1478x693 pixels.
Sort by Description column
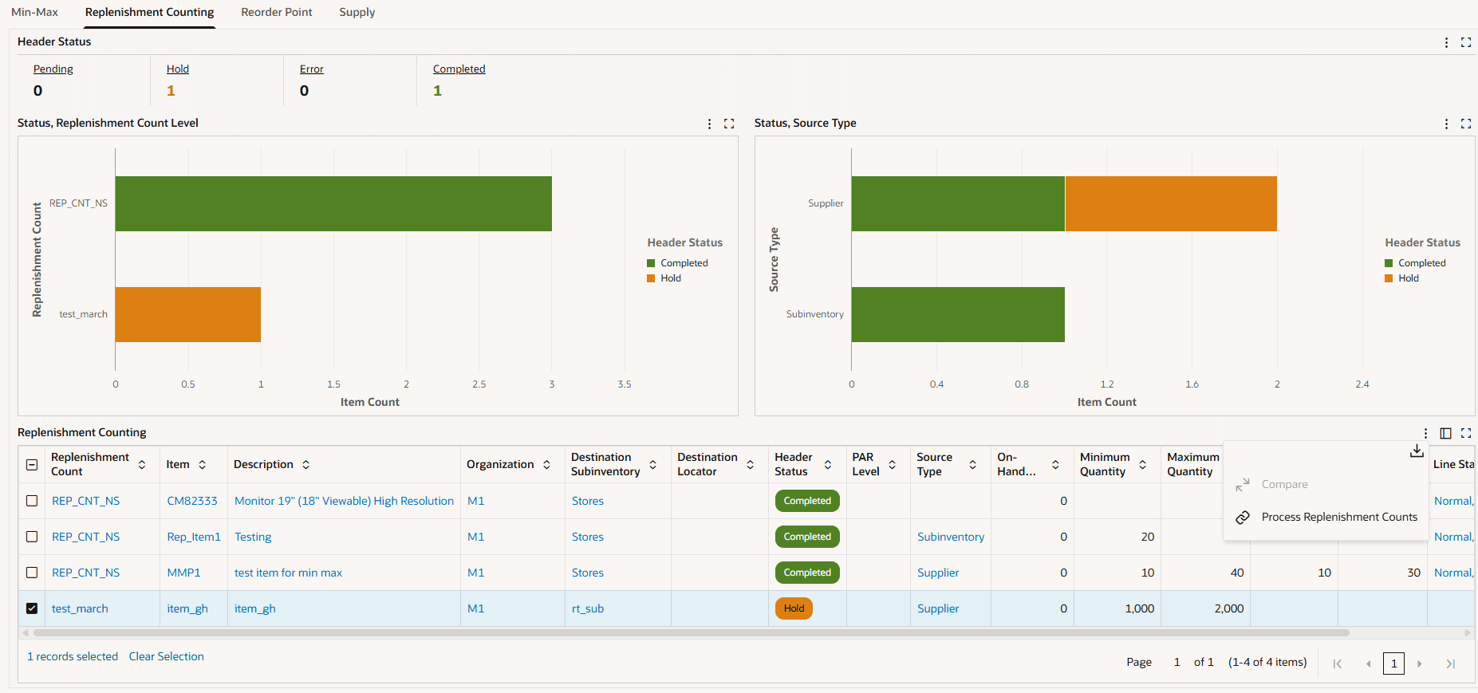pos(306,464)
